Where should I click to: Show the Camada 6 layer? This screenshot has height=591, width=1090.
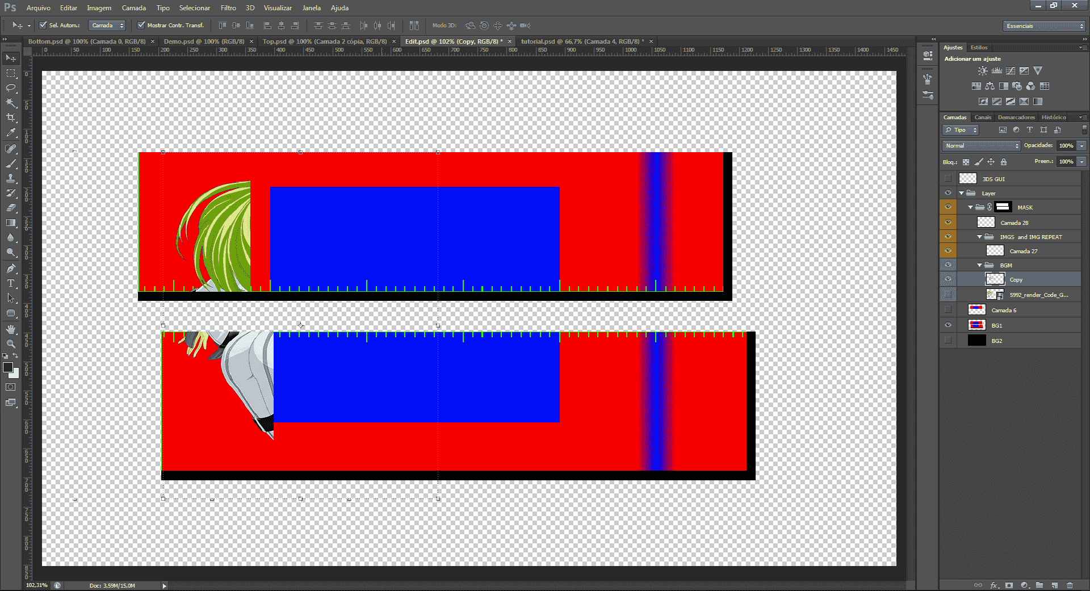point(948,310)
